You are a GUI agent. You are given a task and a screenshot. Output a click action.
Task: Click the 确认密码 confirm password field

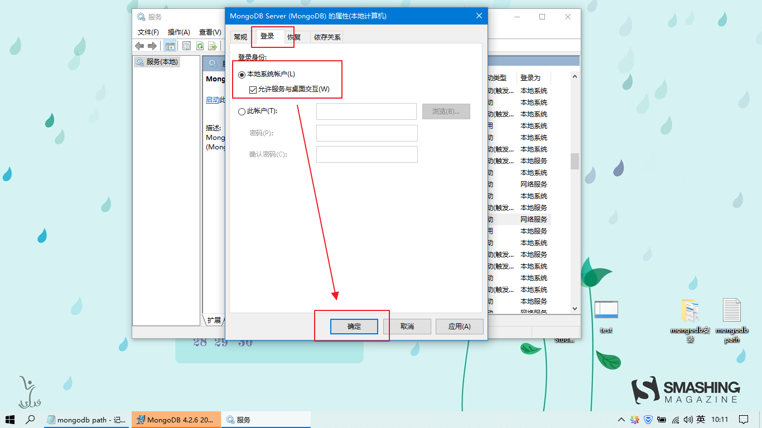coord(367,154)
